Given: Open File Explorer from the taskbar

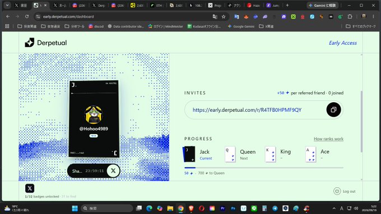Looking at the screenshot, I should (170, 208).
